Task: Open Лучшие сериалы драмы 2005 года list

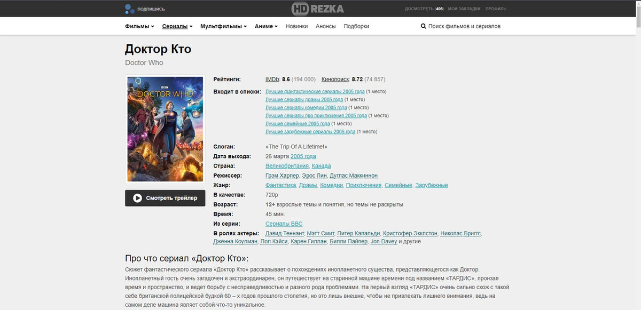Action: tap(304, 99)
